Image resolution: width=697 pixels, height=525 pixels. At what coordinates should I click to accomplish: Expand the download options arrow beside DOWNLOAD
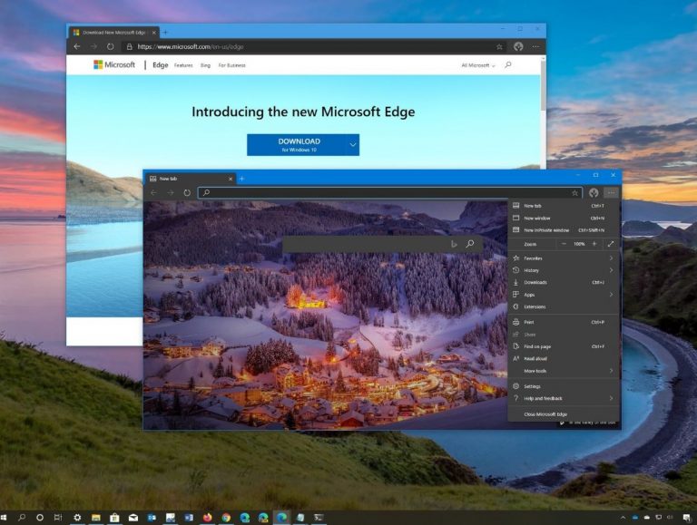[353, 145]
